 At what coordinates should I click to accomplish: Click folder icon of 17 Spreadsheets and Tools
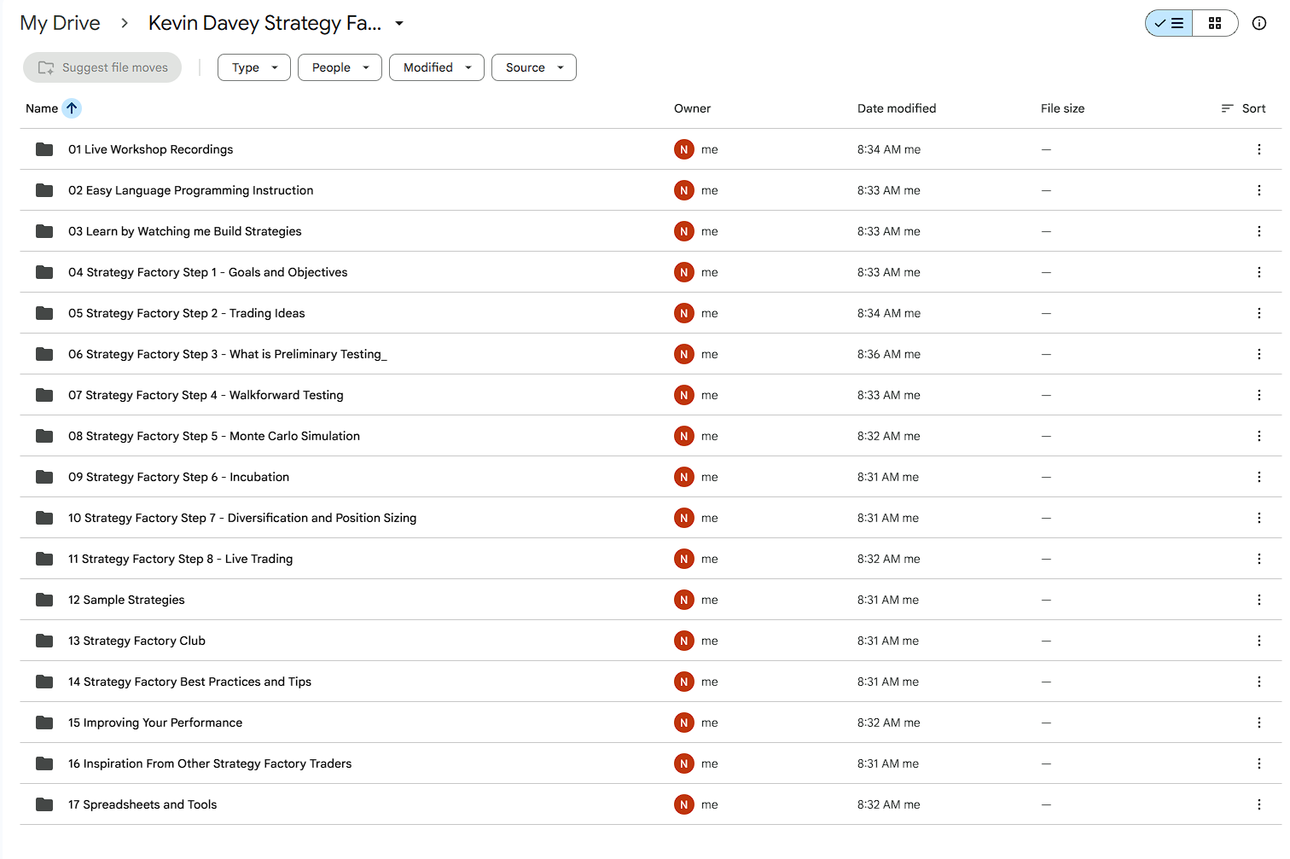[44, 804]
